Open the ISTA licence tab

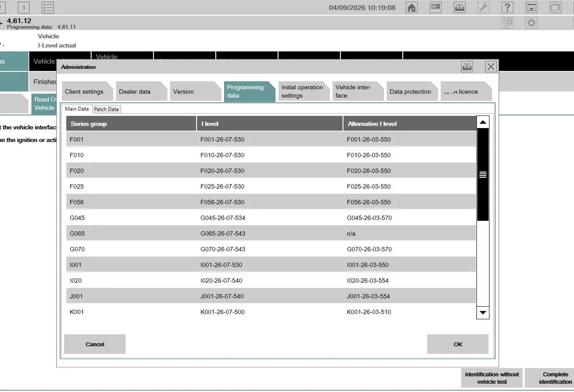[x=466, y=91]
